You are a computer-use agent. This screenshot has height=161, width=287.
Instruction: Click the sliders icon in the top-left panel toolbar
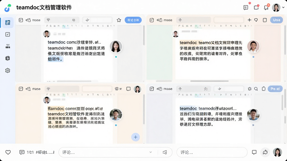pos(74,20)
